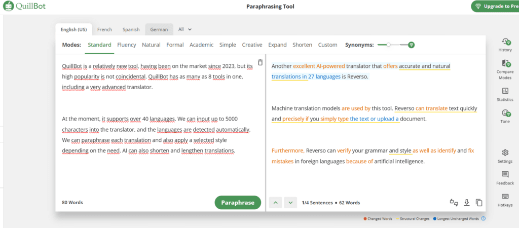This screenshot has height=228, width=519.
Task: Switch to the French language tab
Action: [x=104, y=29]
